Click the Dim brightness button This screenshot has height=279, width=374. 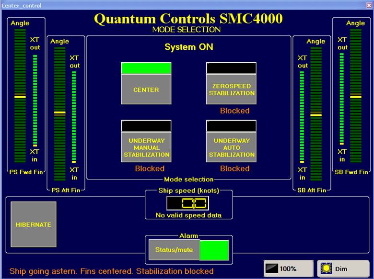343,268
